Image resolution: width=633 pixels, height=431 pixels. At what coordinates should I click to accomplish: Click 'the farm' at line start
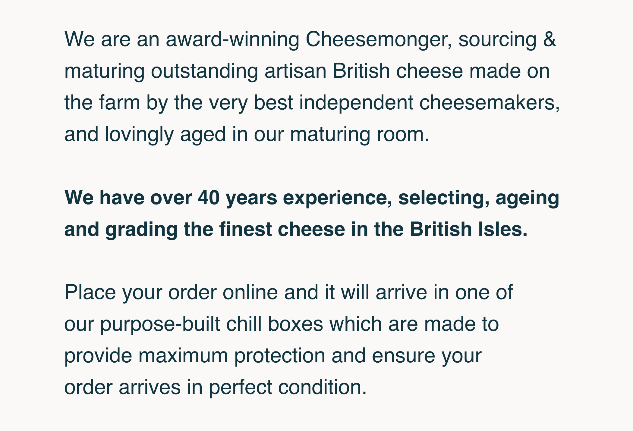tap(102, 103)
